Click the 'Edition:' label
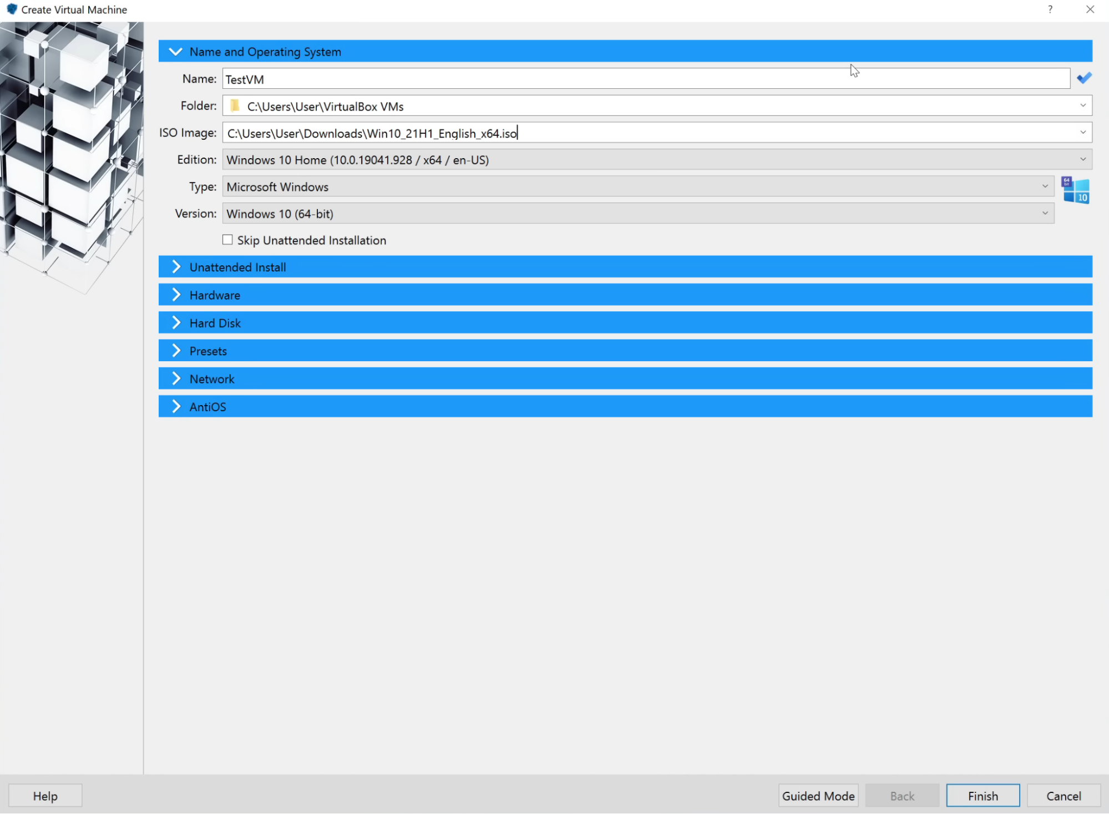Screen dimensions: 1109x814 196,159
